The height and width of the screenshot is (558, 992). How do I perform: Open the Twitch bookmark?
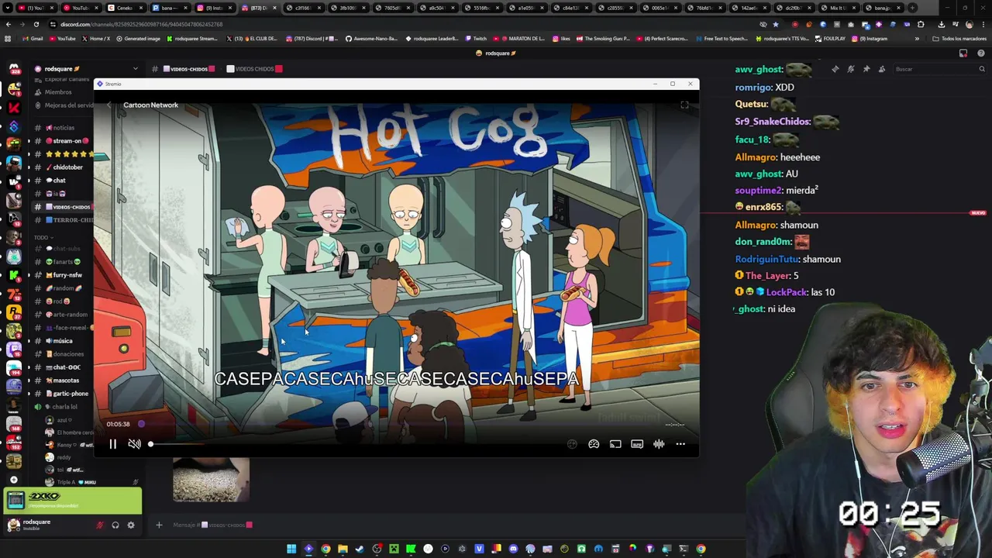pyautogui.click(x=476, y=39)
